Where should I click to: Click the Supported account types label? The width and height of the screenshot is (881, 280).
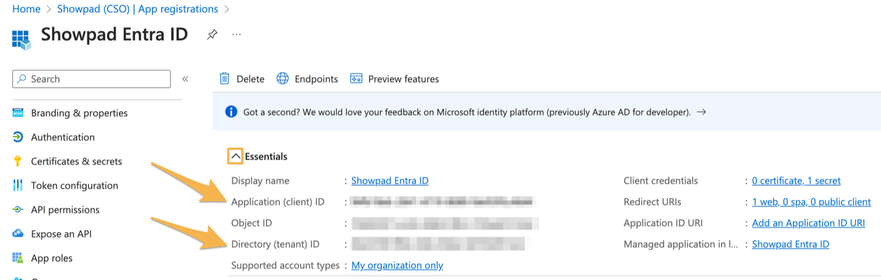point(286,266)
